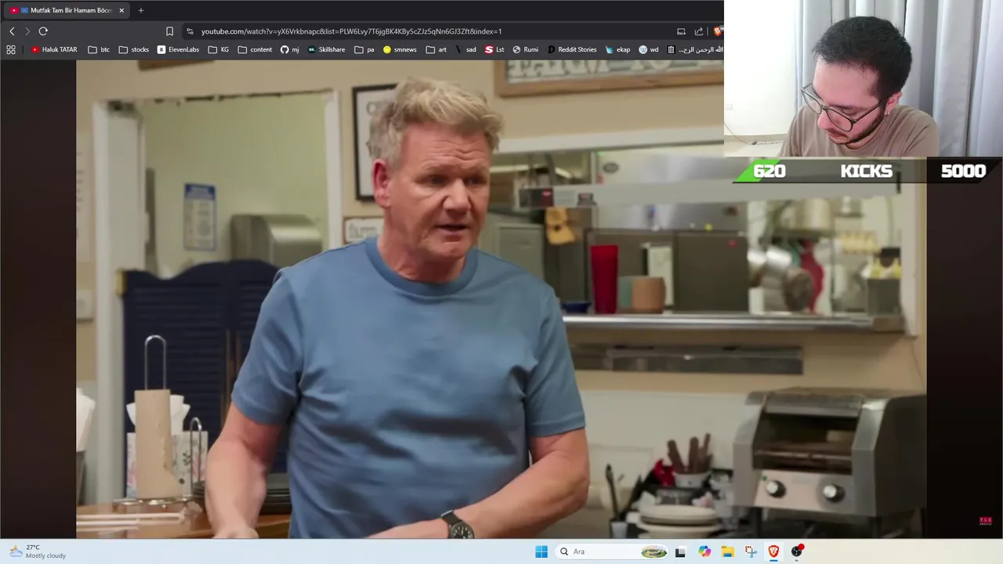Open the apps grid in bookmarks bar

pyautogui.click(x=11, y=49)
